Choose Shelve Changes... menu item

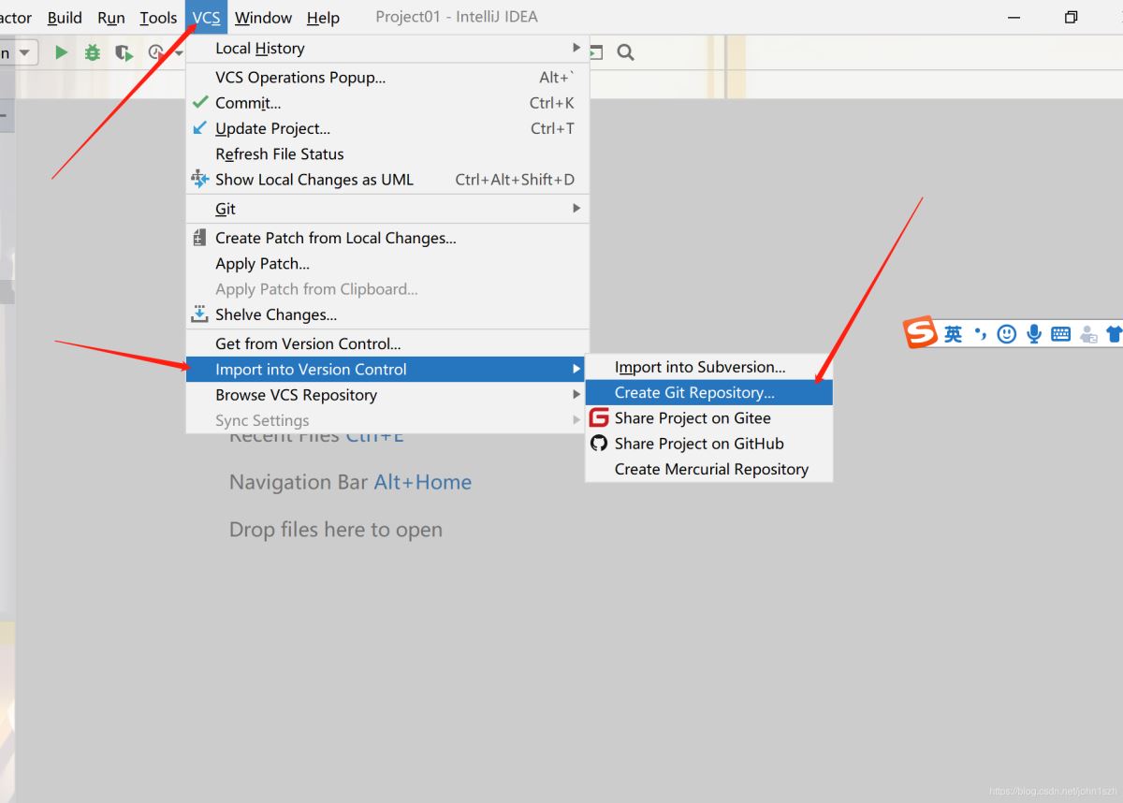coord(387,314)
